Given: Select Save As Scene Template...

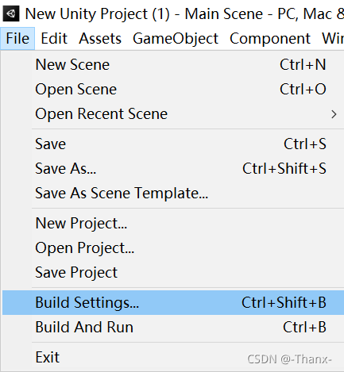Looking at the screenshot, I should click(x=173, y=193).
